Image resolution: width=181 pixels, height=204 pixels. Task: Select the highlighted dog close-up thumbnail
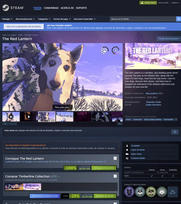47,117
